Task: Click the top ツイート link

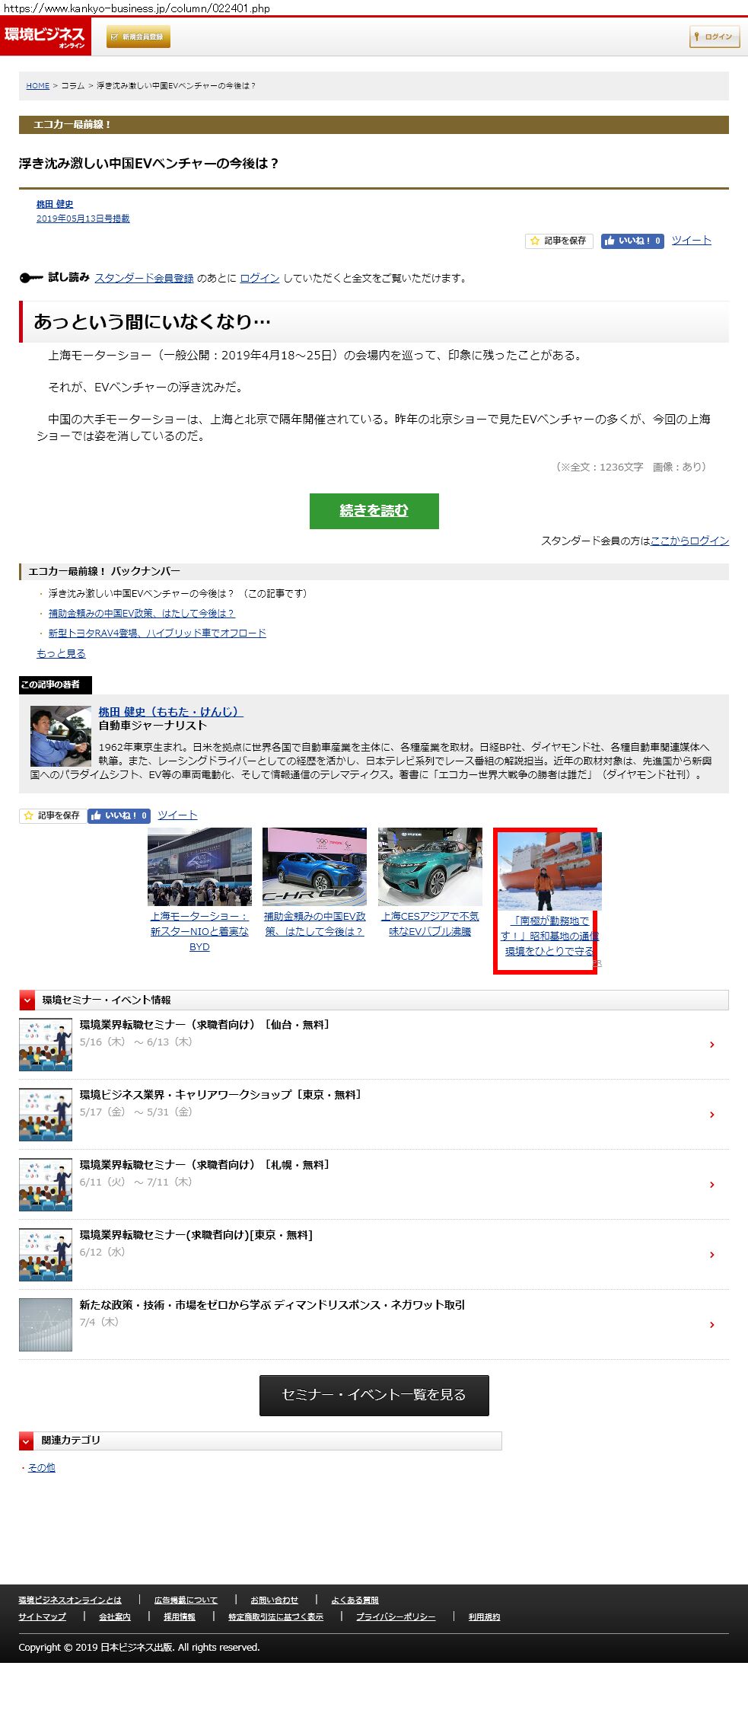Action: coord(692,241)
